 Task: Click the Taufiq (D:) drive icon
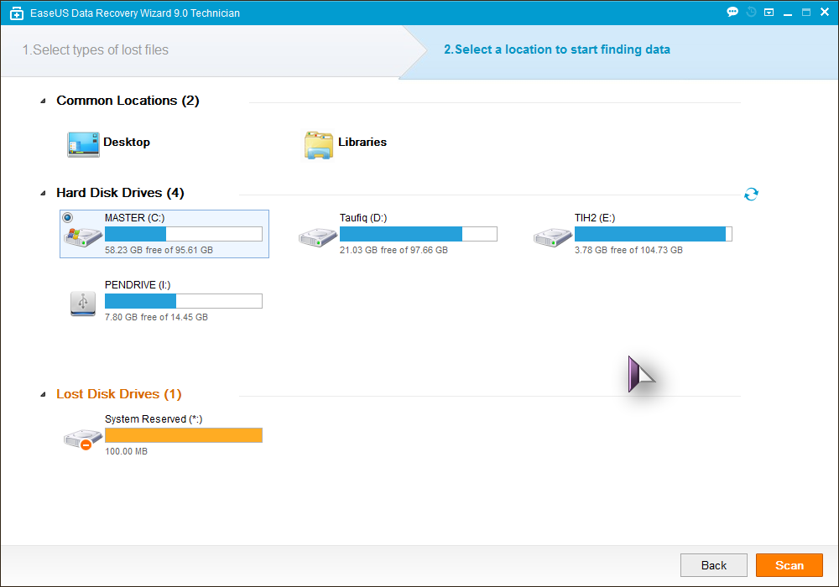click(318, 236)
